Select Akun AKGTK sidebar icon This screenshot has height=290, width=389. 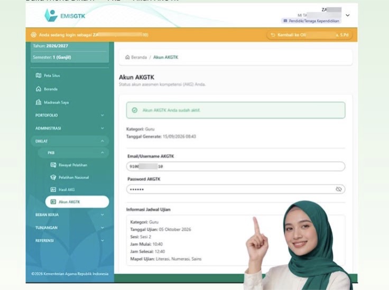coord(53,202)
